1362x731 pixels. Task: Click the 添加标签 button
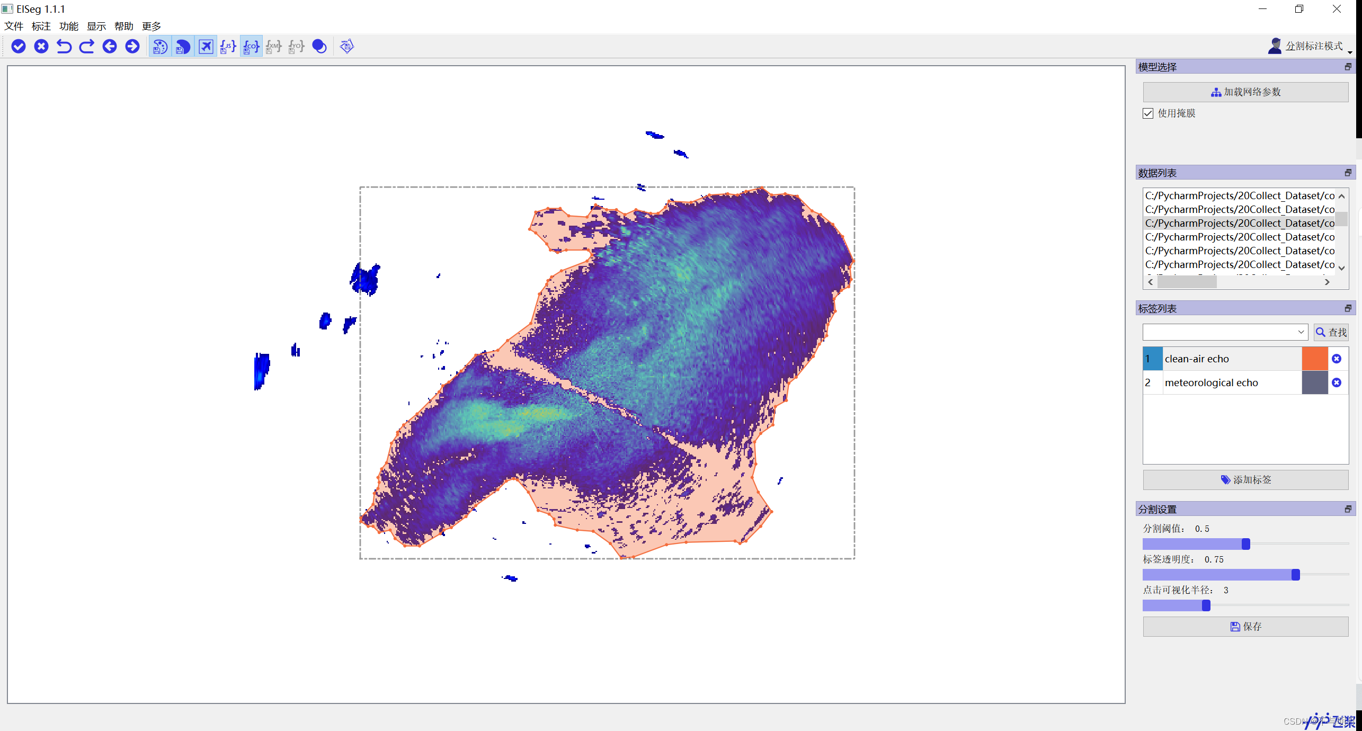coord(1245,479)
